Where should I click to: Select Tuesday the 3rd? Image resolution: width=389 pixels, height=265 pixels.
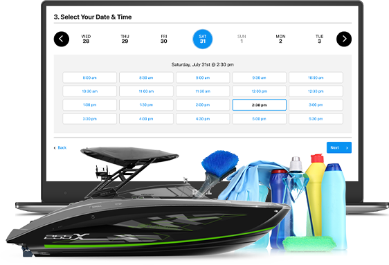point(320,39)
